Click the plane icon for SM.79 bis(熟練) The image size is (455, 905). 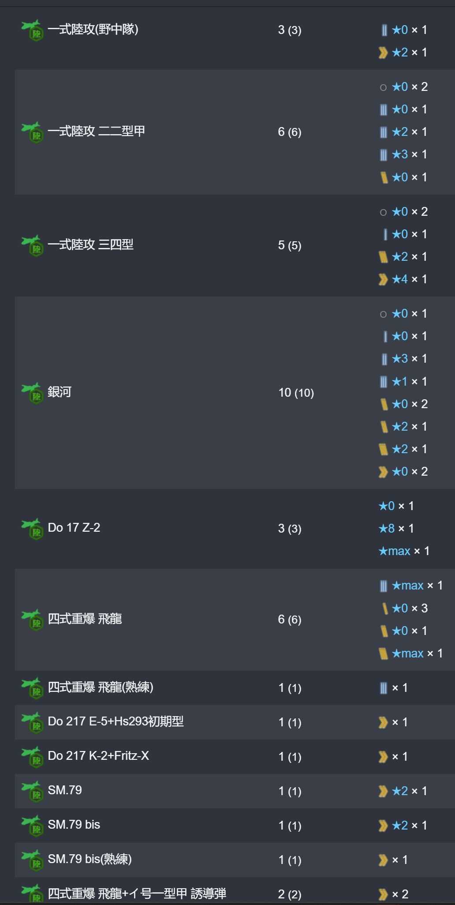(32, 860)
